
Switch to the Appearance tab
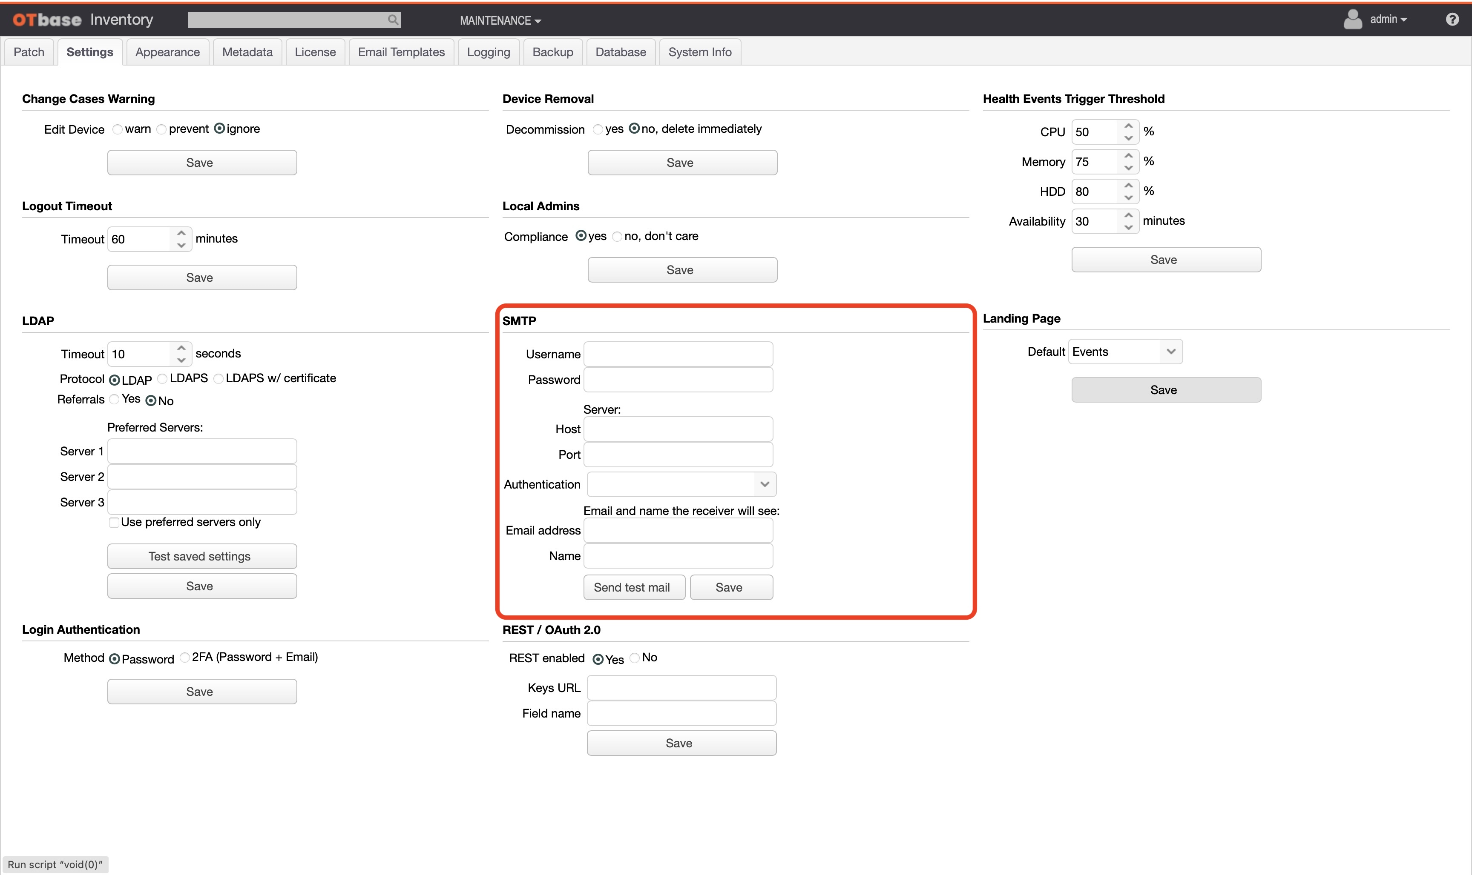(x=167, y=52)
